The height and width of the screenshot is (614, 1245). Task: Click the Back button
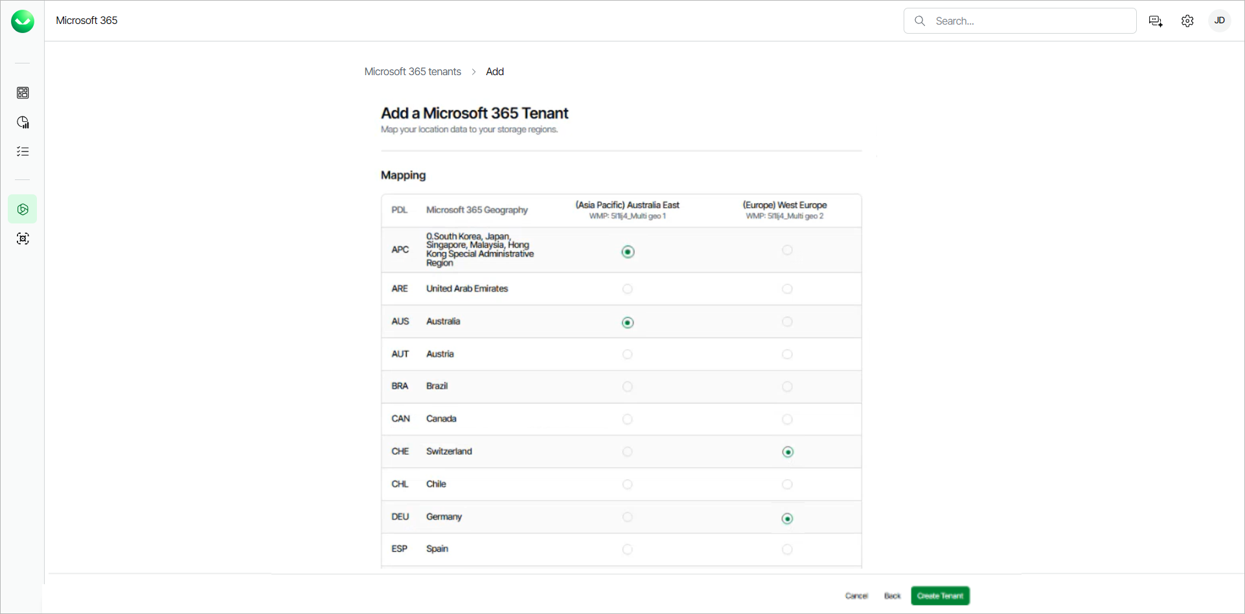[892, 596]
